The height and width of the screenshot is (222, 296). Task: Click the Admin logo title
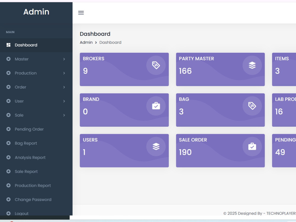tap(36, 12)
